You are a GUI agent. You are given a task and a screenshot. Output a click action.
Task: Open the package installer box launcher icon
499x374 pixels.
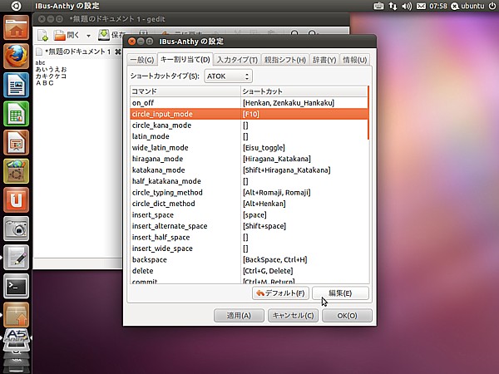point(17,315)
